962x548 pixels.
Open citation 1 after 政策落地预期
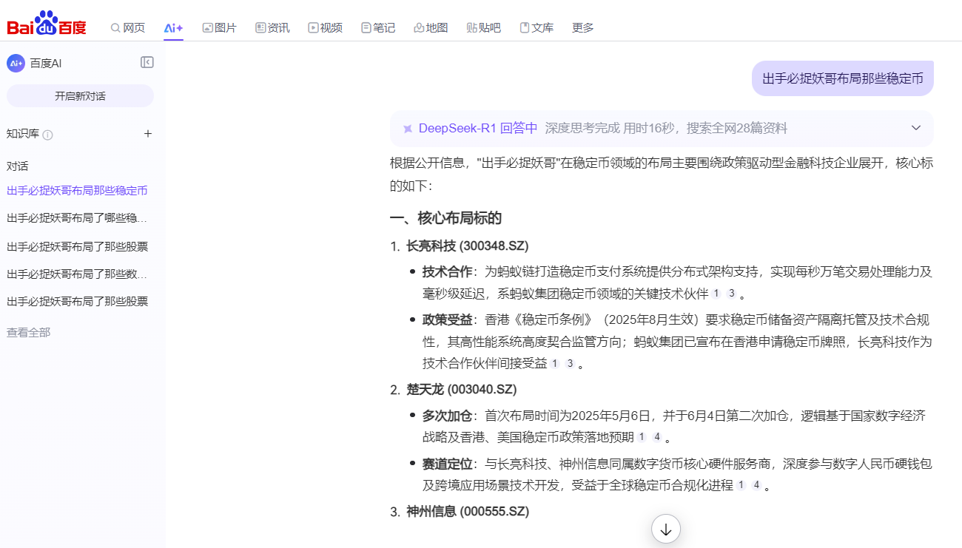tap(641, 437)
